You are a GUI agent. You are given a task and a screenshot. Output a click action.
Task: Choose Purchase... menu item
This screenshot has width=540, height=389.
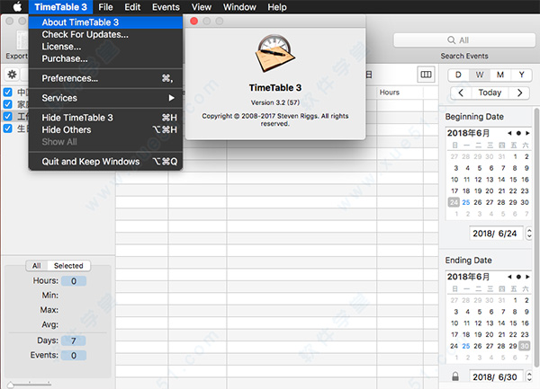[x=105, y=58]
